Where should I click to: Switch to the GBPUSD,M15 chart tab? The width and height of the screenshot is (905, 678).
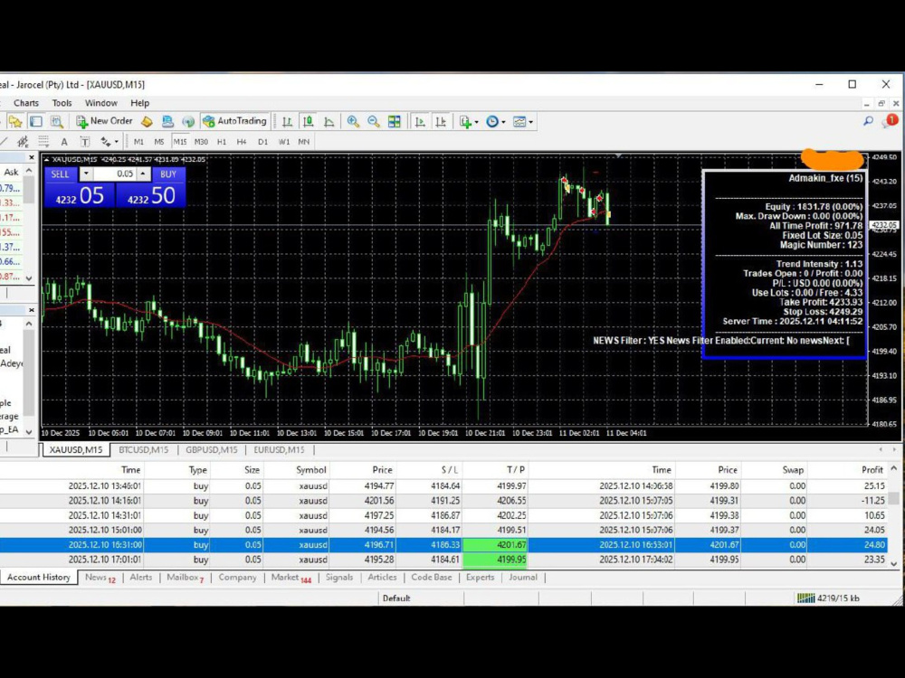(211, 449)
